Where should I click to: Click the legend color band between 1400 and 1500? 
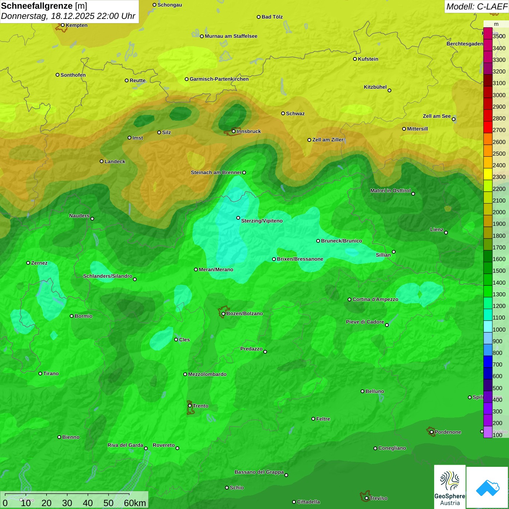click(488, 279)
